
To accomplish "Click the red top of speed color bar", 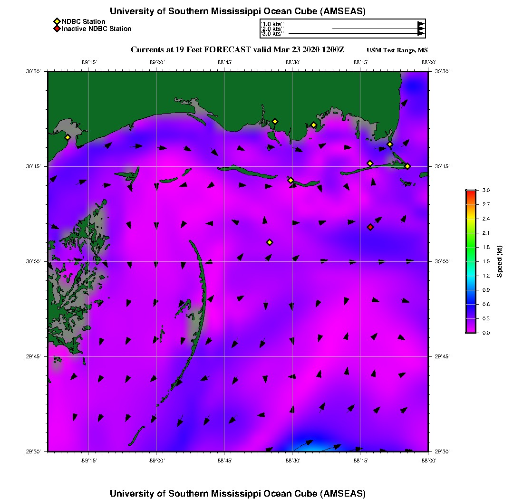I will point(471,192).
